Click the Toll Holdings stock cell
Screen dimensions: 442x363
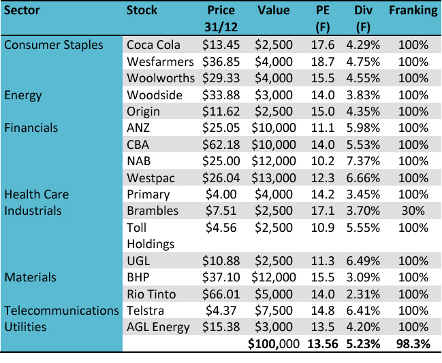pyautogui.click(x=151, y=235)
